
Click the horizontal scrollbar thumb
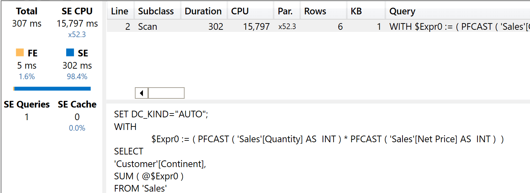pos(166,93)
